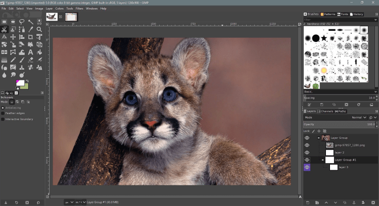379x206 pixels.
Task: Hide layer 2 using its eye icon
Action: [x=307, y=152]
